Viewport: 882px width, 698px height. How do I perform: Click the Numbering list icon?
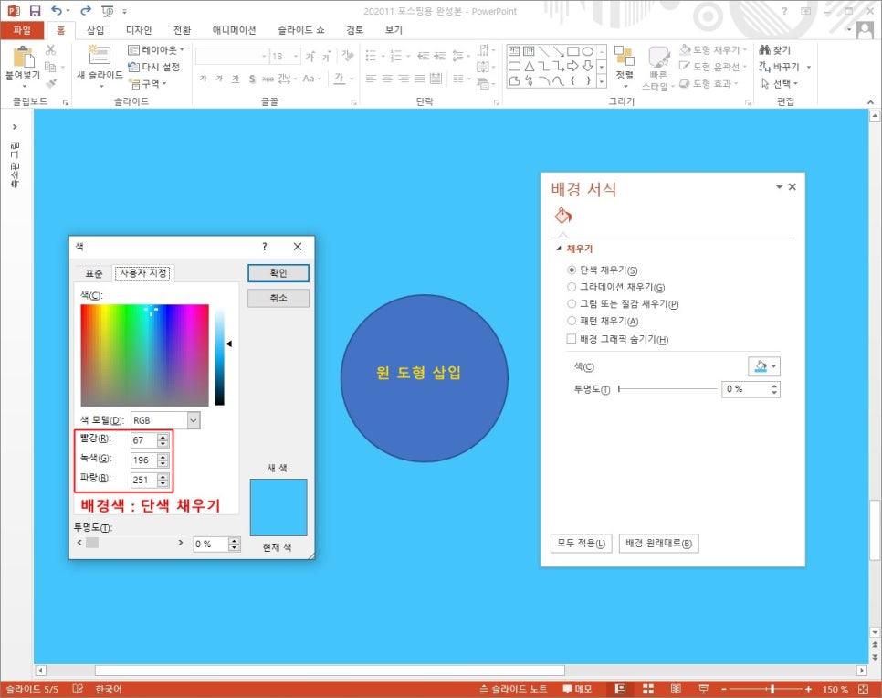(396, 55)
